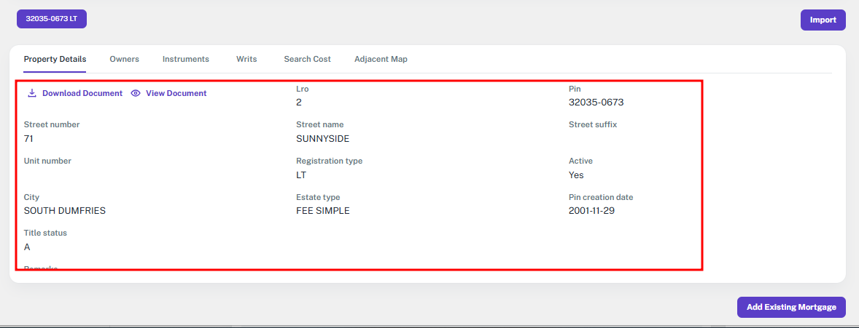Open the View Document link text
Image resolution: width=859 pixels, height=328 pixels.
[x=176, y=94]
